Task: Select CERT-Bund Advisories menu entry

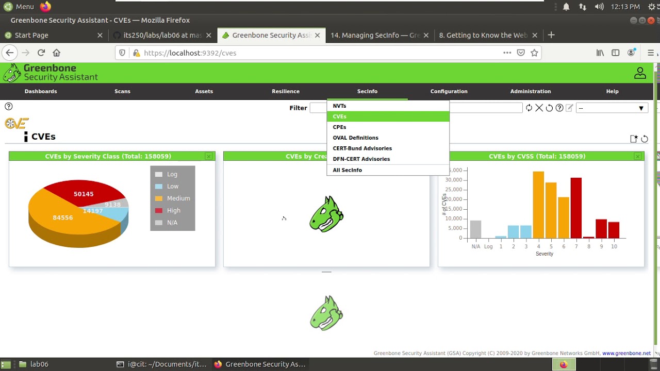Action: tap(388, 148)
